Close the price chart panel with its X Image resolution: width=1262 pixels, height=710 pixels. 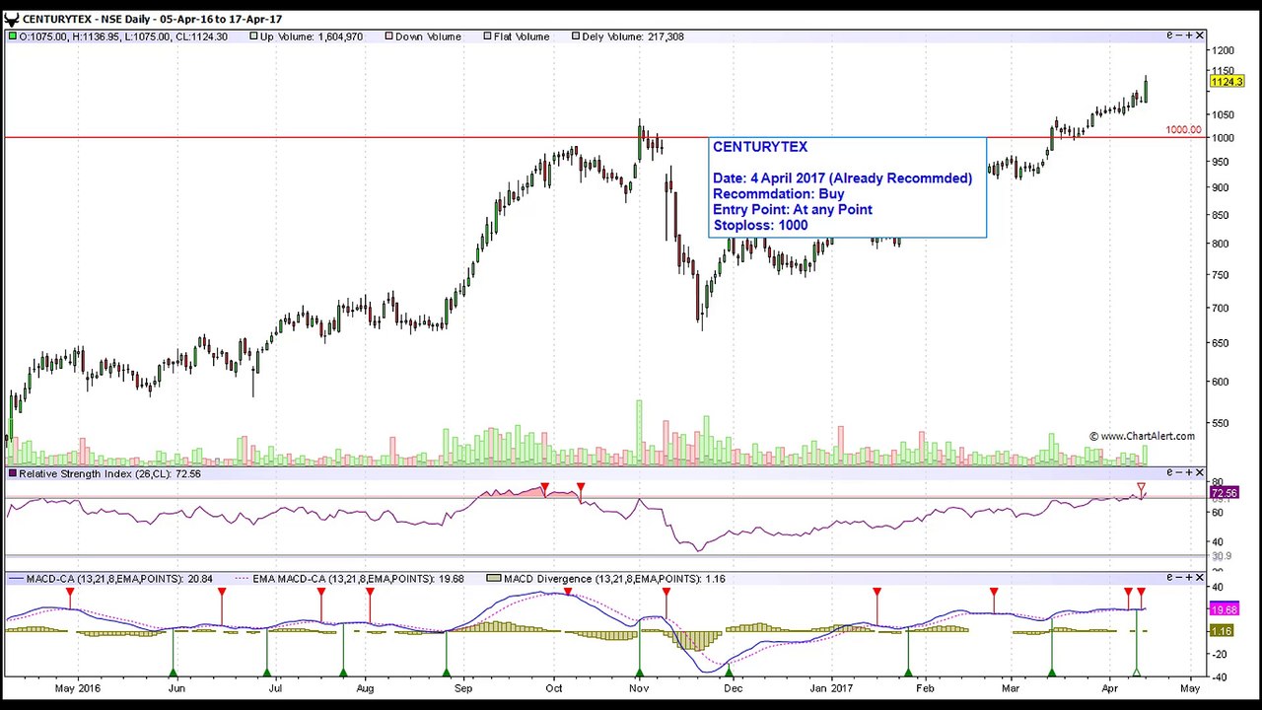click(1200, 35)
